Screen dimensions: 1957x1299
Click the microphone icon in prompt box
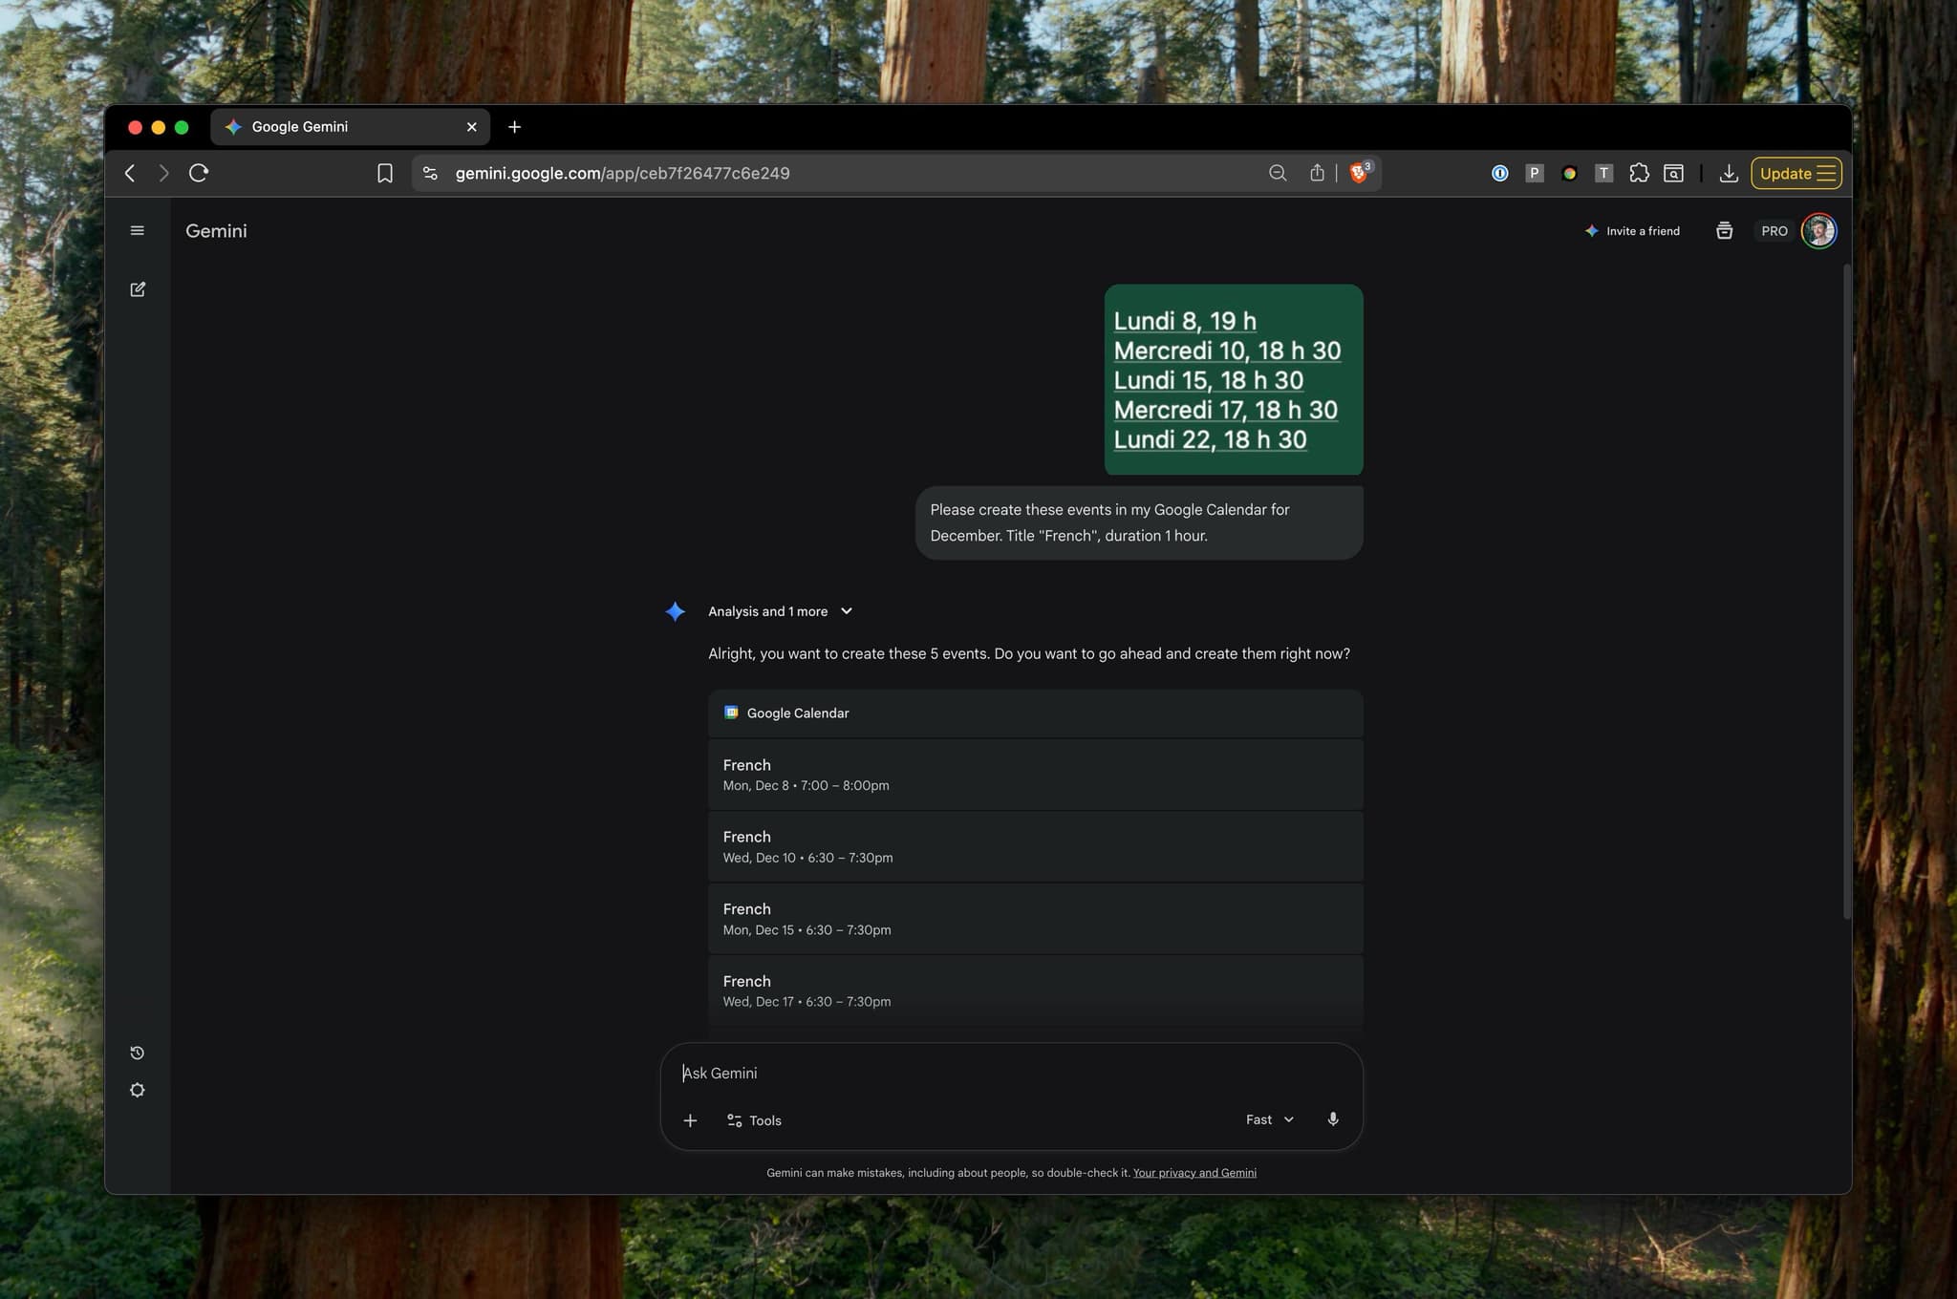tap(1332, 1119)
